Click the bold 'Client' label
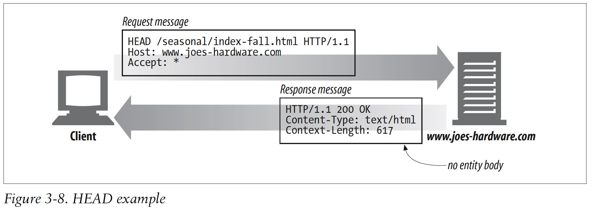 coord(83,136)
